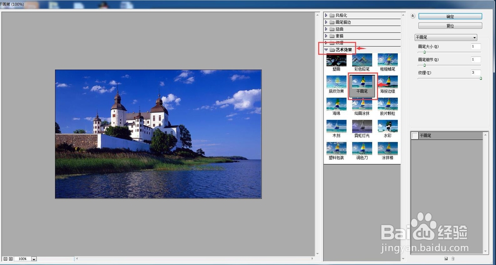Create a new effect layer

click(446, 259)
